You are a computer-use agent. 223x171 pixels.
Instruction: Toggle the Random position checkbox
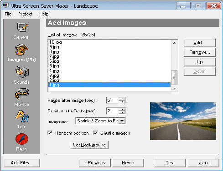click(50, 133)
